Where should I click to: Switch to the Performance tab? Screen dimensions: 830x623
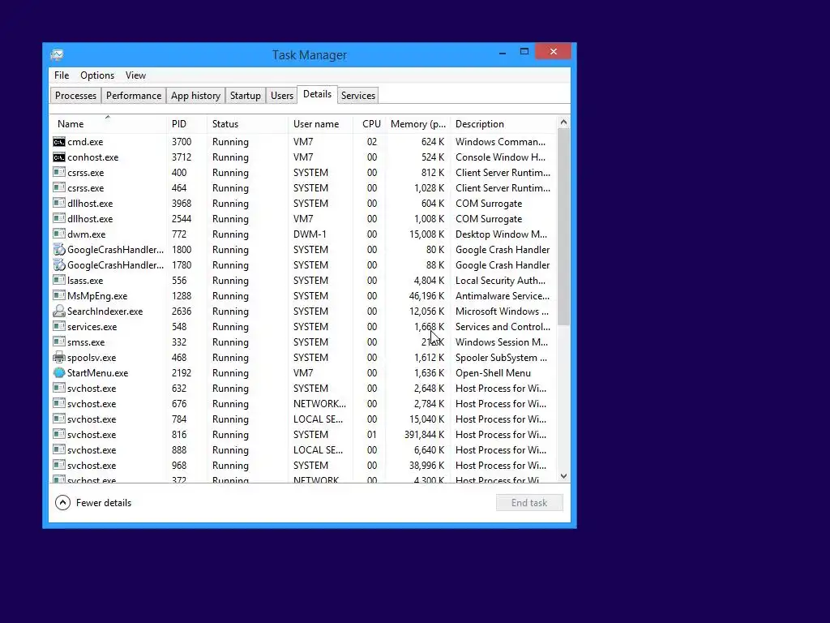[134, 96]
